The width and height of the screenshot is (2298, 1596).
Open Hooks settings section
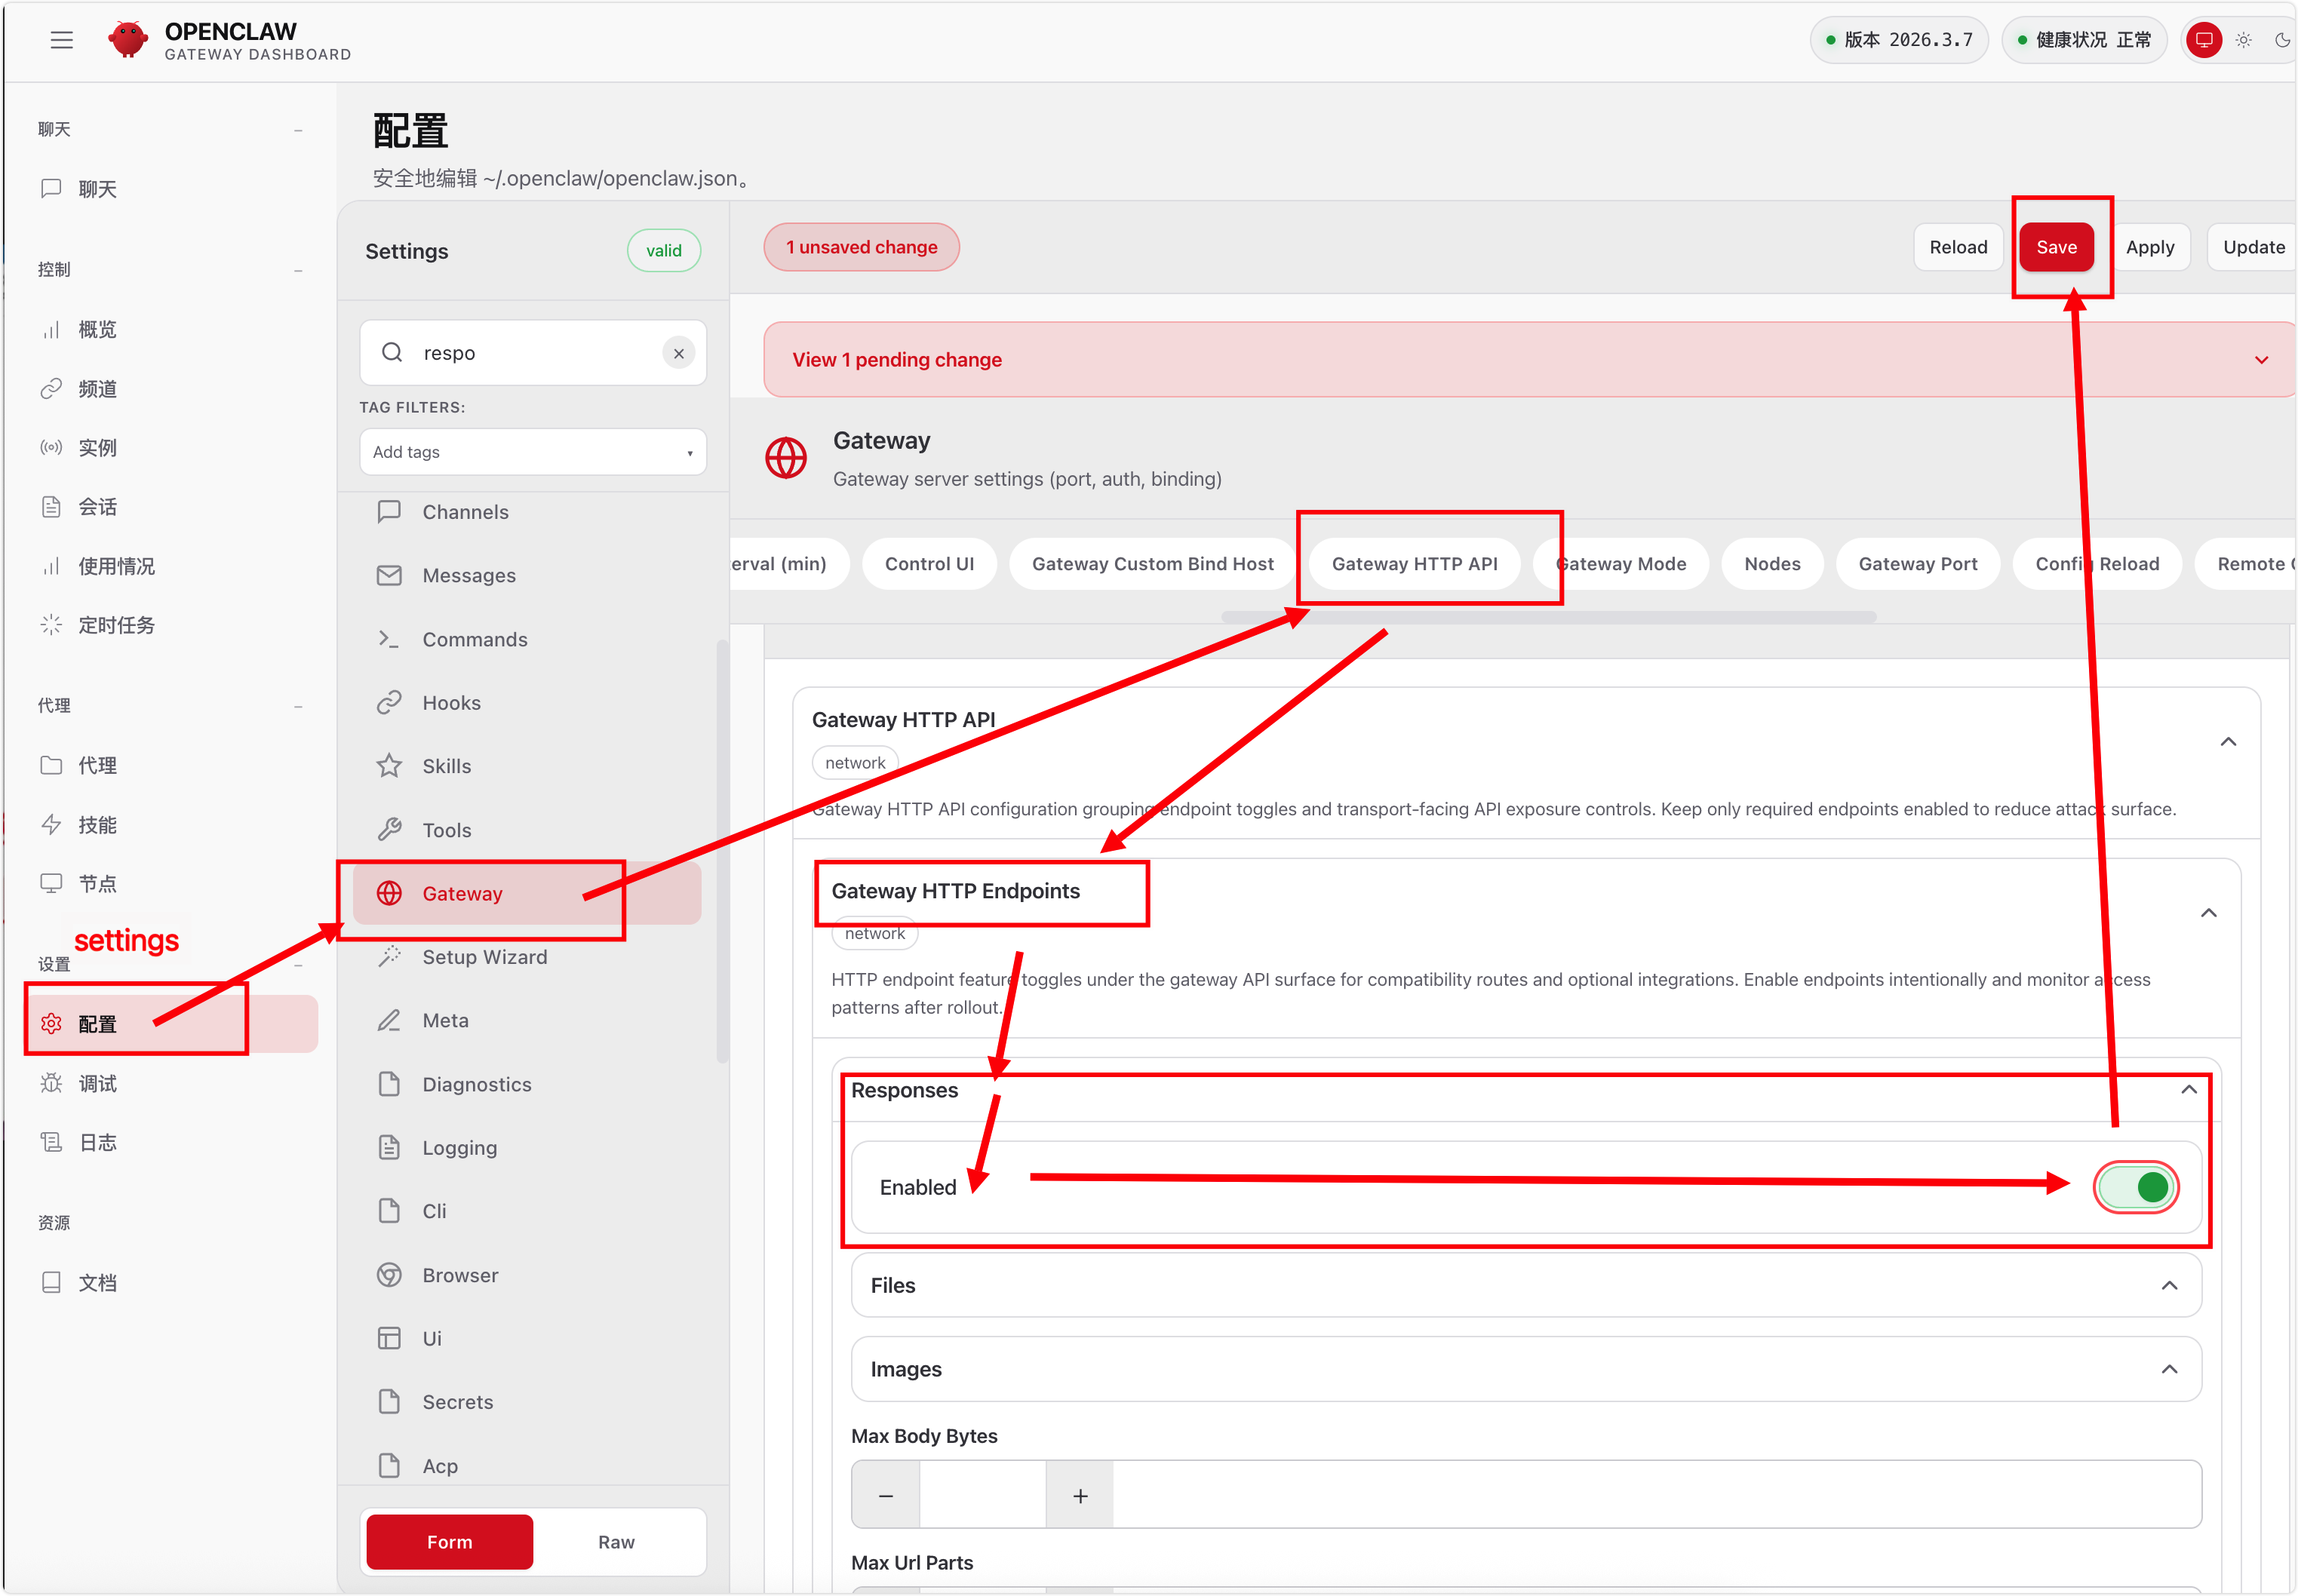[451, 703]
